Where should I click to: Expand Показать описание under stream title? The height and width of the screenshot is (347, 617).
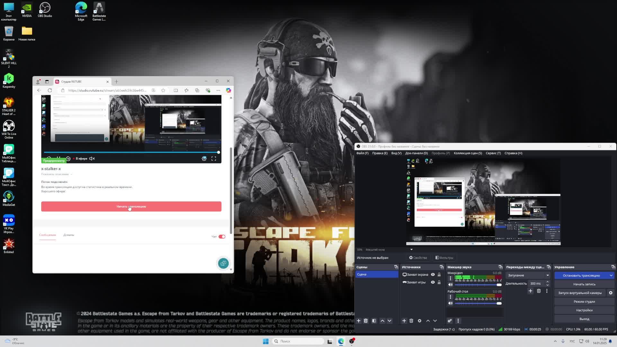tap(57, 174)
